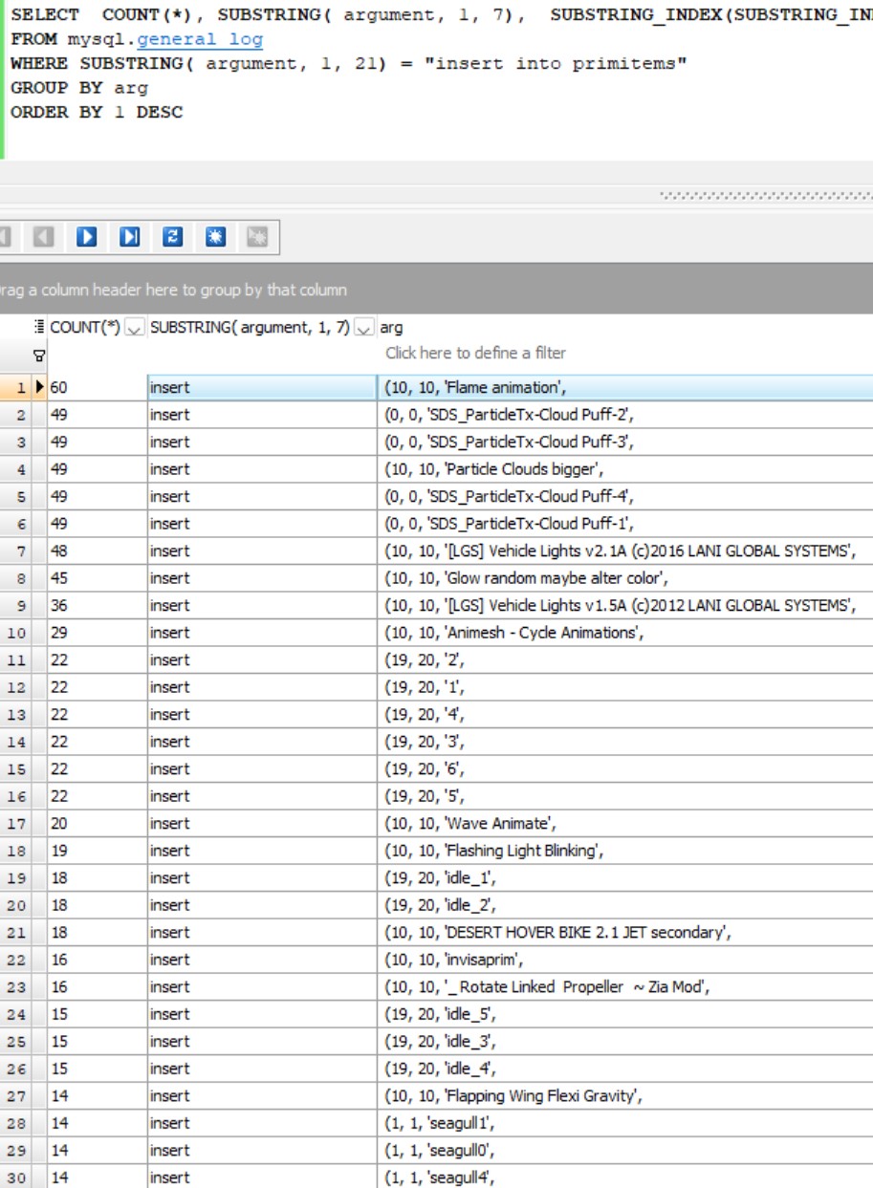This screenshot has width=873, height=1188.
Task: Click the group-by column header panel
Action: pos(436,290)
